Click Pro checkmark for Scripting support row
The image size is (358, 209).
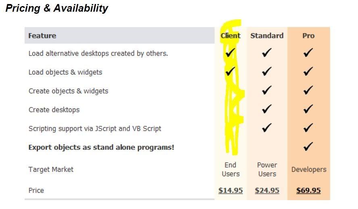[308, 127]
